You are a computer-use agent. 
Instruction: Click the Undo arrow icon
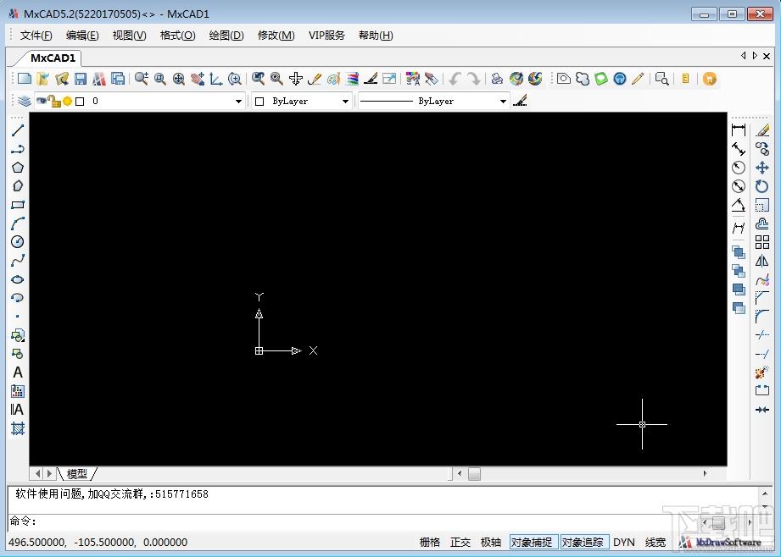455,79
